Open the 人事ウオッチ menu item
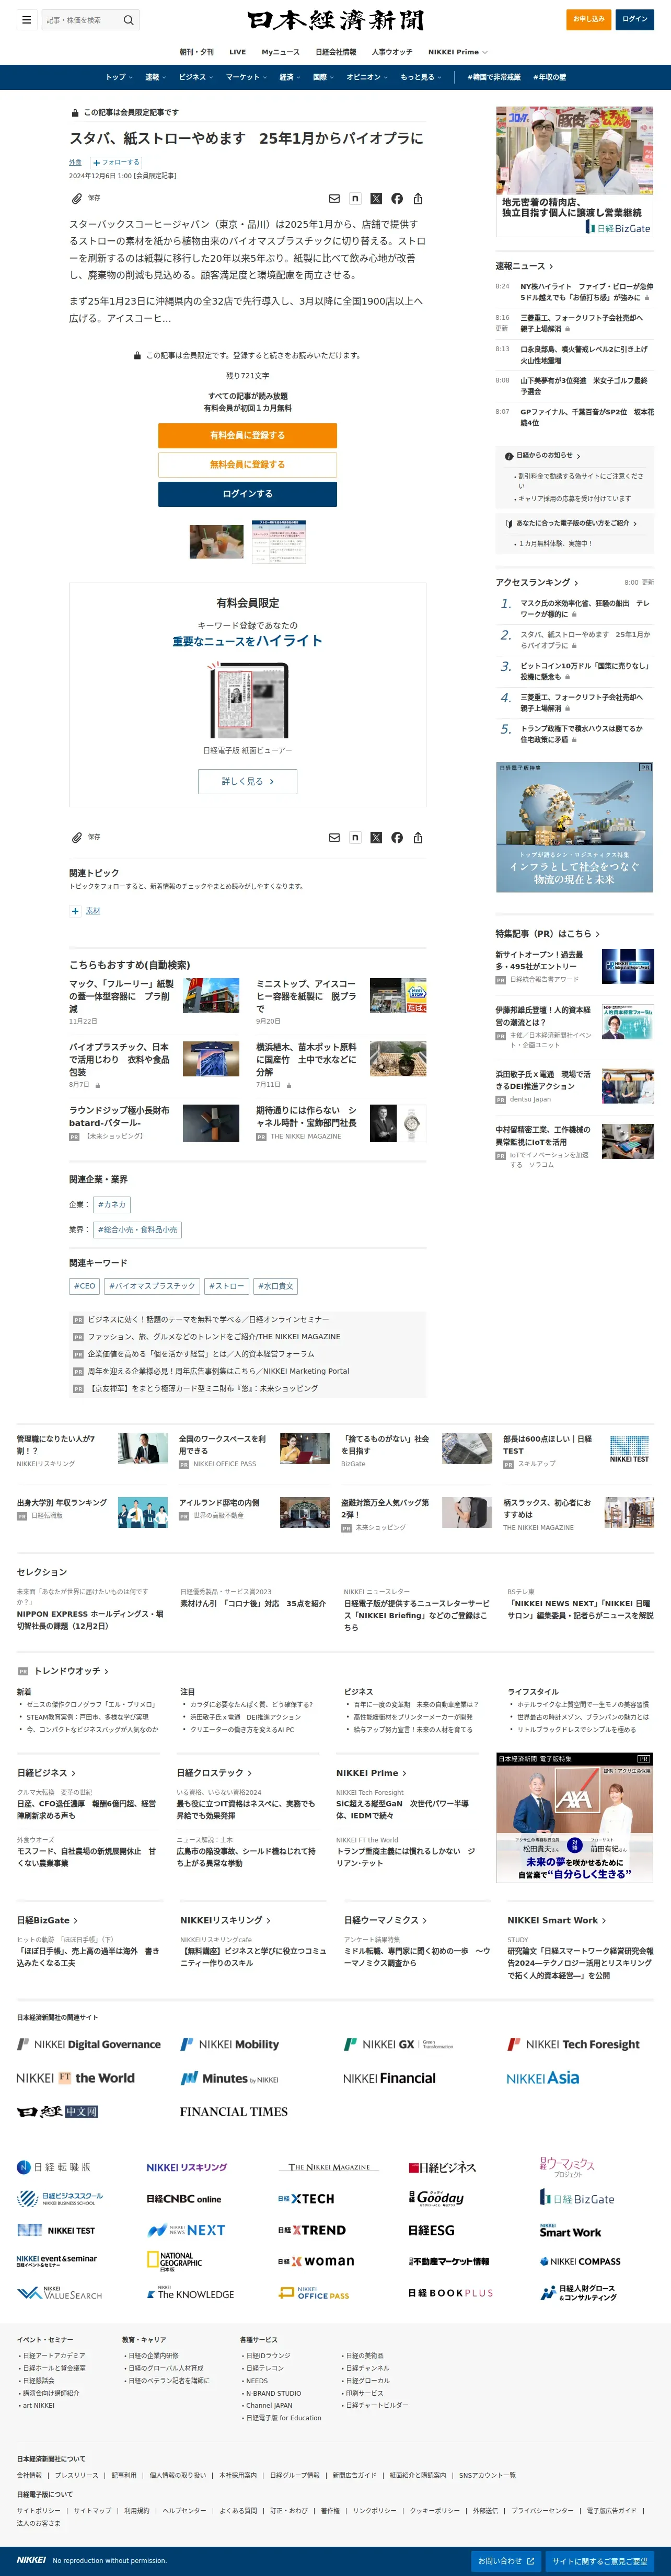 point(392,52)
